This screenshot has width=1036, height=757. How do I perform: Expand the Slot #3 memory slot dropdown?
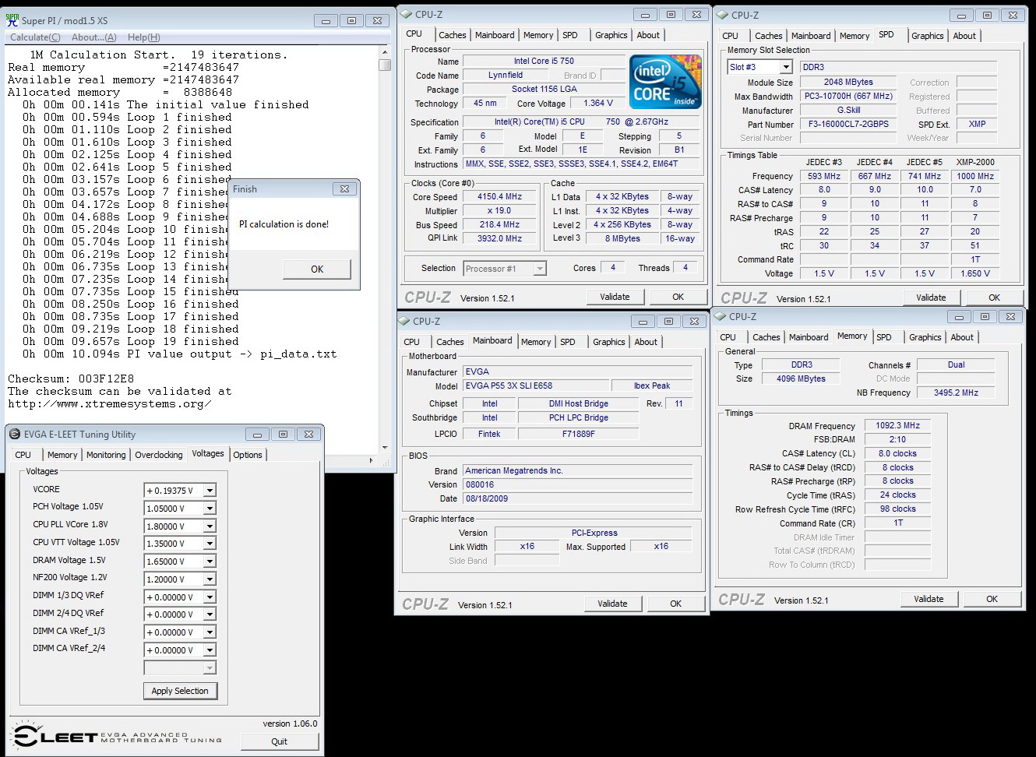786,67
